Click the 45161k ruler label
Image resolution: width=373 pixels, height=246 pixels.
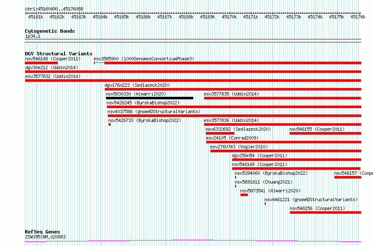click(x=36, y=17)
